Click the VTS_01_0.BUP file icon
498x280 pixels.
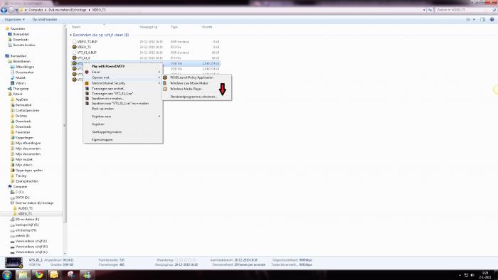coord(74,53)
